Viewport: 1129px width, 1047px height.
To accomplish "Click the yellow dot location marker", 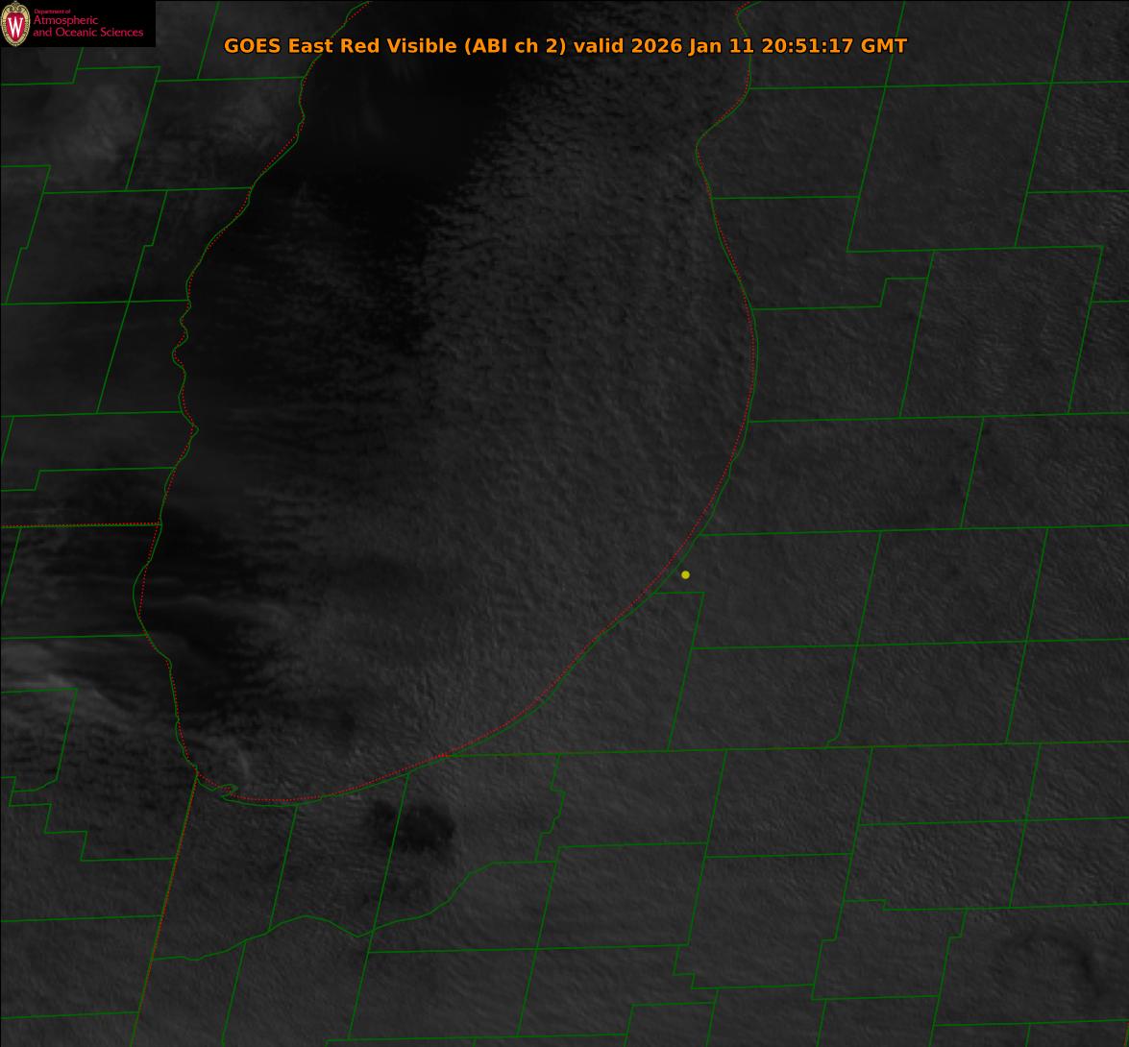I will [685, 575].
